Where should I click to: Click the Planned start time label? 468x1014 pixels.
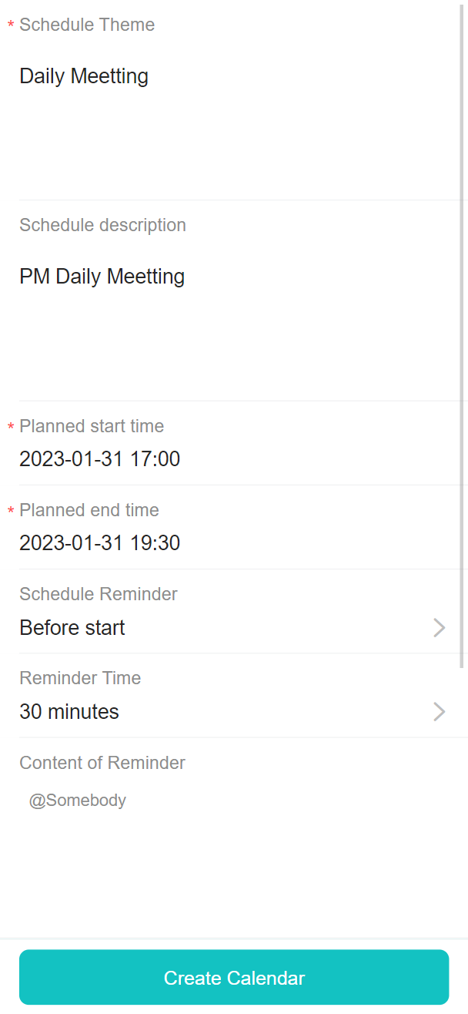(92, 426)
